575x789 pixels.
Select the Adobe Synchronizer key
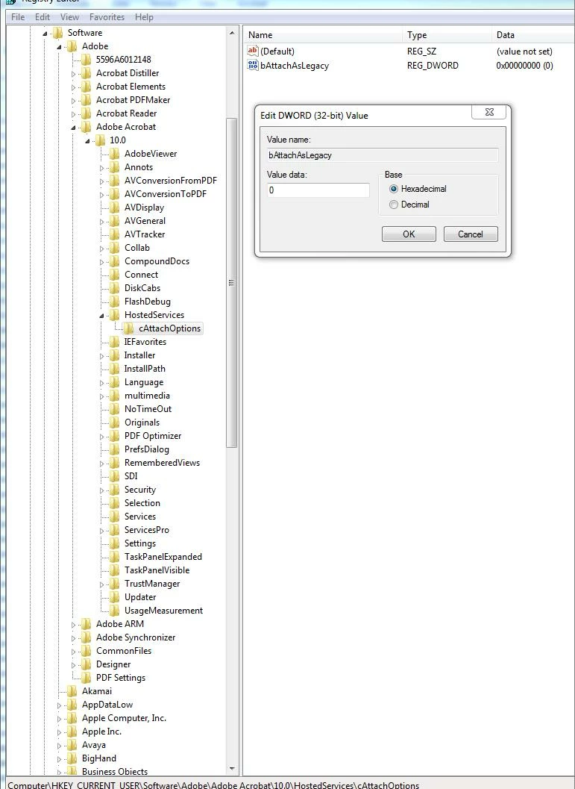pyautogui.click(x=136, y=637)
